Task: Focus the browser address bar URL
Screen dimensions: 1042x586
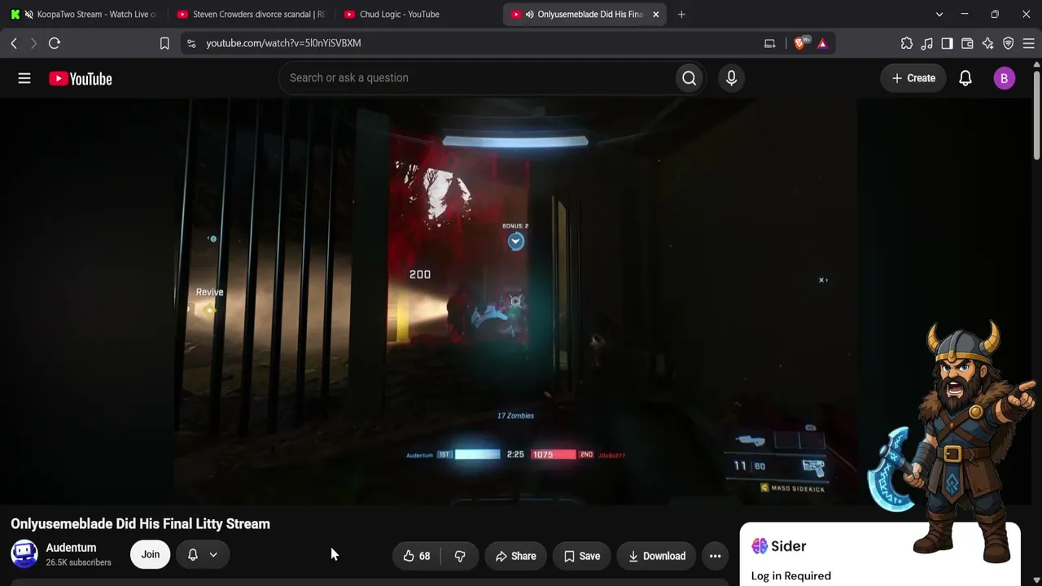Action: coord(283,43)
